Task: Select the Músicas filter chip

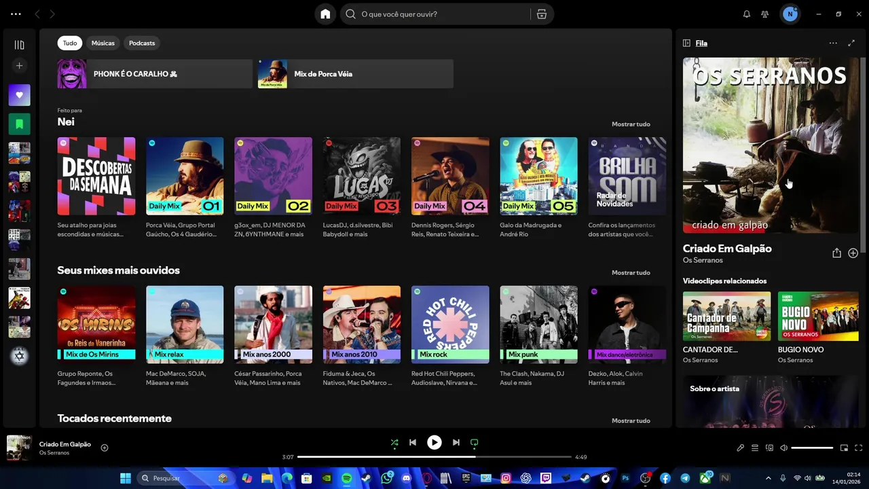Action: click(x=103, y=43)
